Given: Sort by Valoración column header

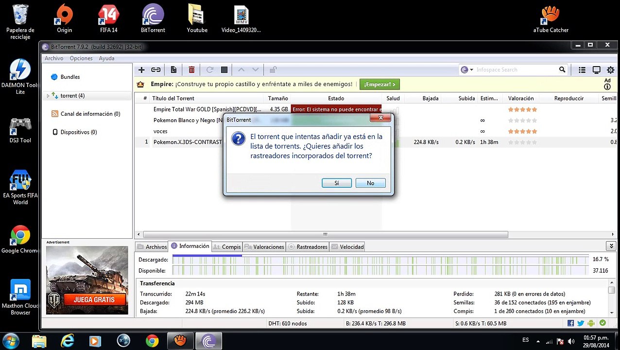Looking at the screenshot, I should [x=521, y=98].
